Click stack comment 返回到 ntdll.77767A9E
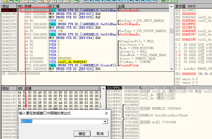This screenshot has width=212, height=139. pyautogui.click(x=158, y=122)
